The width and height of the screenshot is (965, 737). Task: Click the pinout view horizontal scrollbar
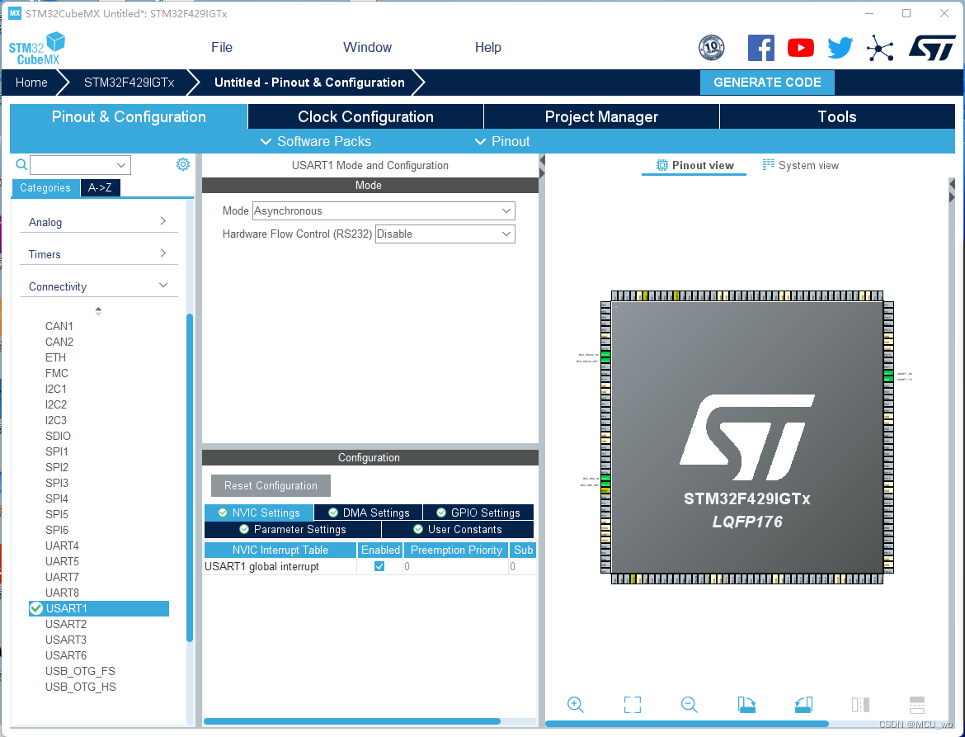point(687,724)
